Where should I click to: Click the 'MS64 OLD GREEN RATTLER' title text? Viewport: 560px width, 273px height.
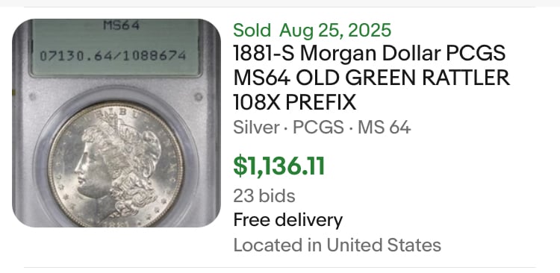[371, 78]
